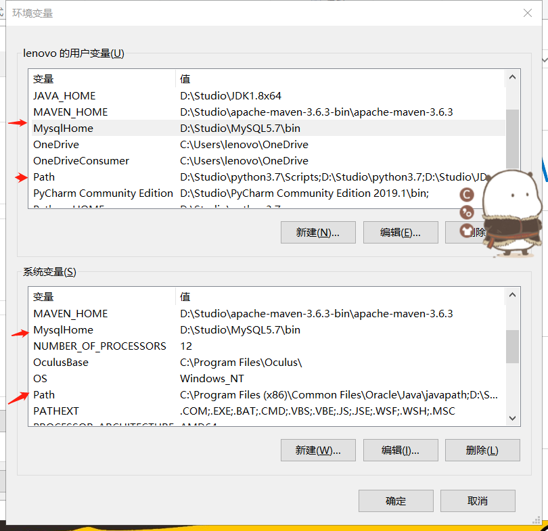Image resolution: width=548 pixels, height=531 pixels.
Task: Select NUMBER_OF_PROCESSORS system variable
Action: 269,346
